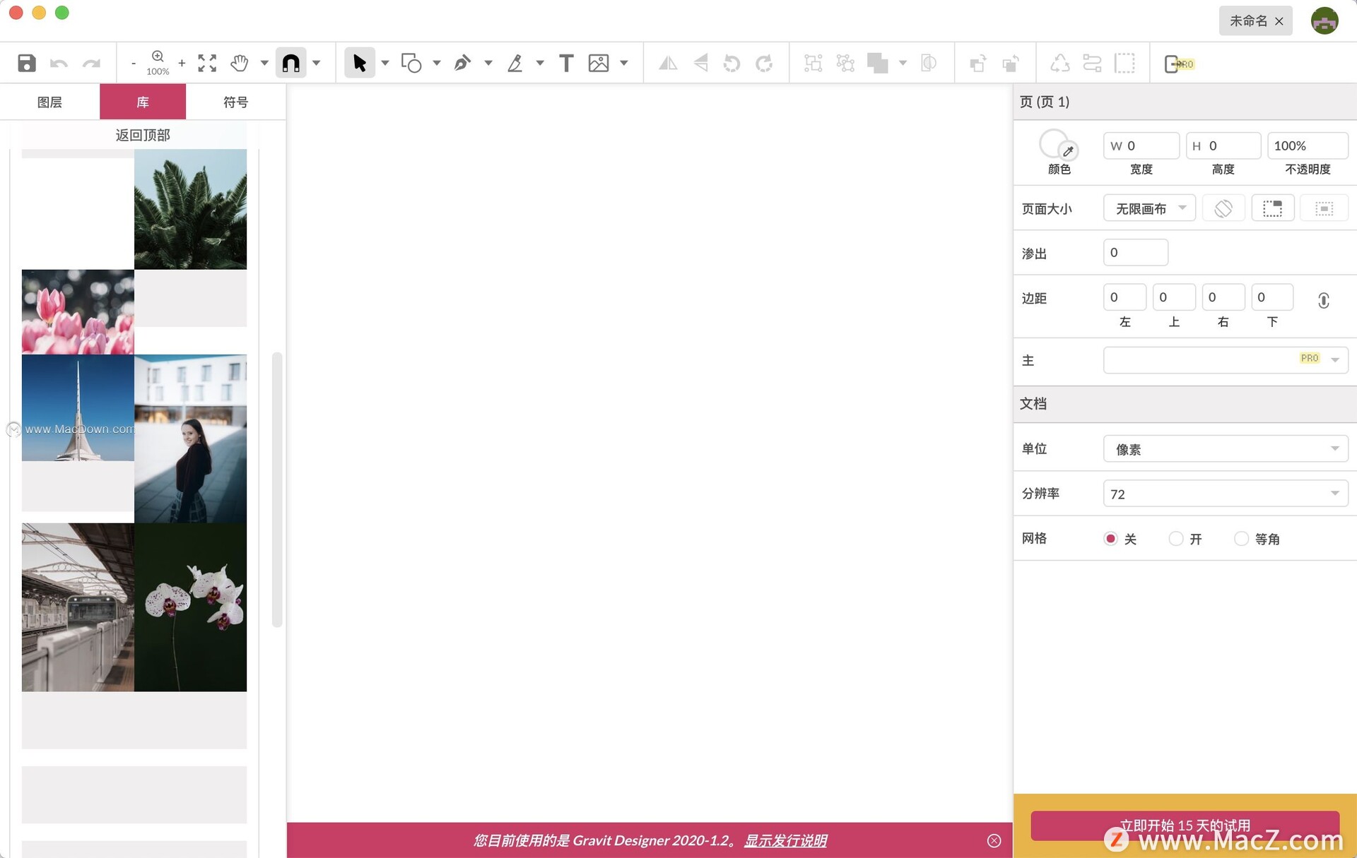Expand the pen tool dropdown arrow
The width and height of the screenshot is (1357, 858).
[x=488, y=63]
